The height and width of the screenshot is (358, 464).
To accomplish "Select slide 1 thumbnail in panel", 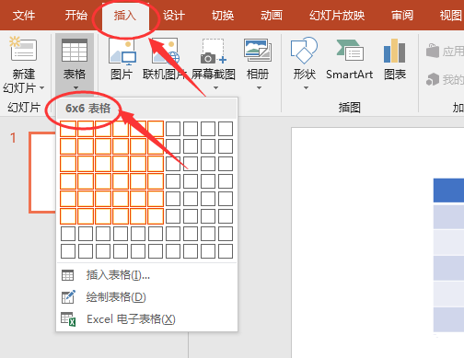I will [x=42, y=172].
